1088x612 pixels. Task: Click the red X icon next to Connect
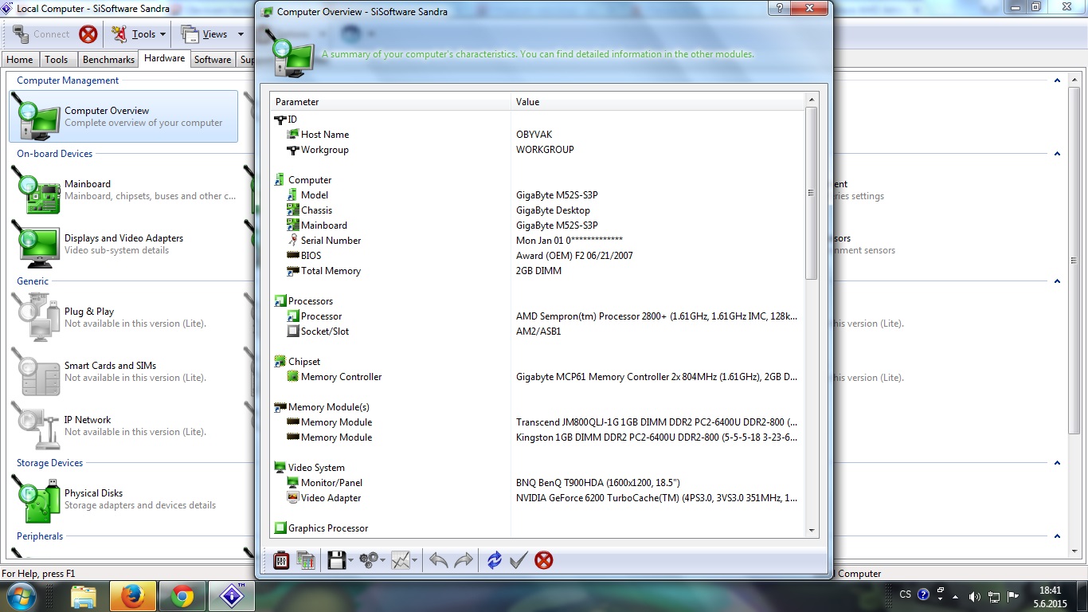coord(88,34)
